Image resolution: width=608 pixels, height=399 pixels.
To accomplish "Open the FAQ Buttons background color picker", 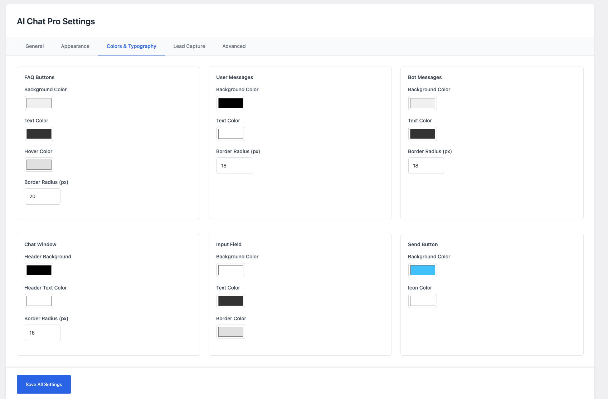I will [x=39, y=103].
